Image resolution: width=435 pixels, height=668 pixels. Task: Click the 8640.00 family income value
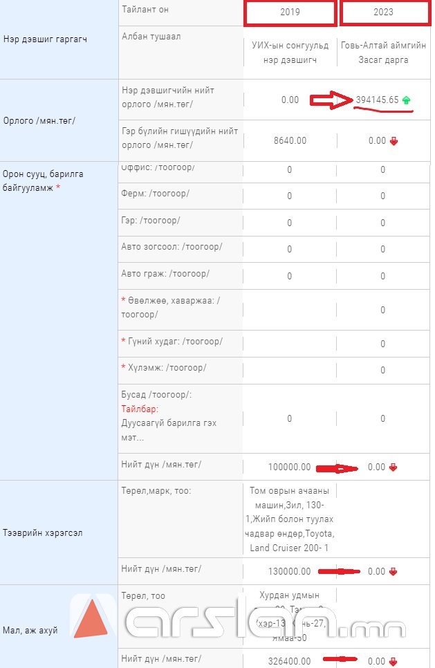point(290,141)
